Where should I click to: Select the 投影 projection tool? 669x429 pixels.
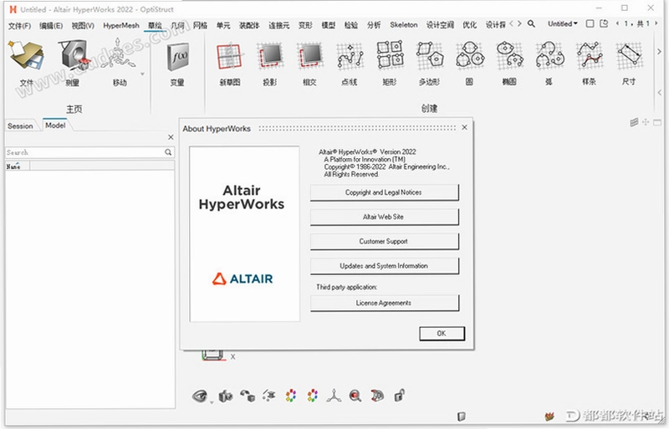269,64
